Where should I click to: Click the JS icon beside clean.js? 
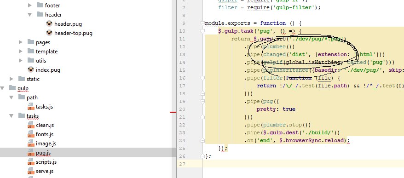(31, 125)
